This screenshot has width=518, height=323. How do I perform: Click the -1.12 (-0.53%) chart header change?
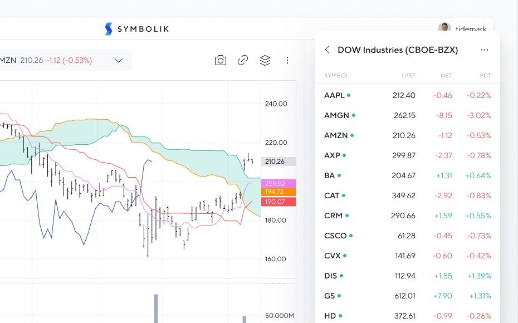(70, 61)
